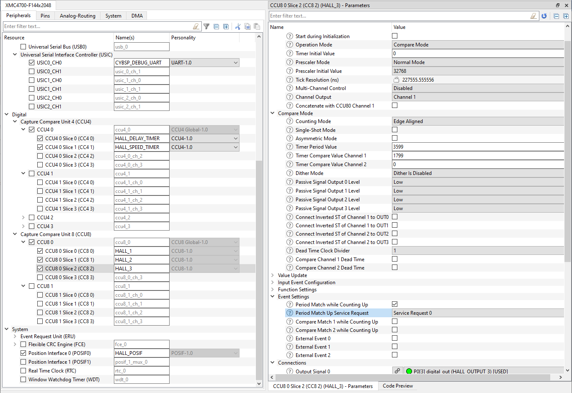Viewport: 572px width, 393px height.
Task: Open help for Timer Period Value
Action: 290,147
